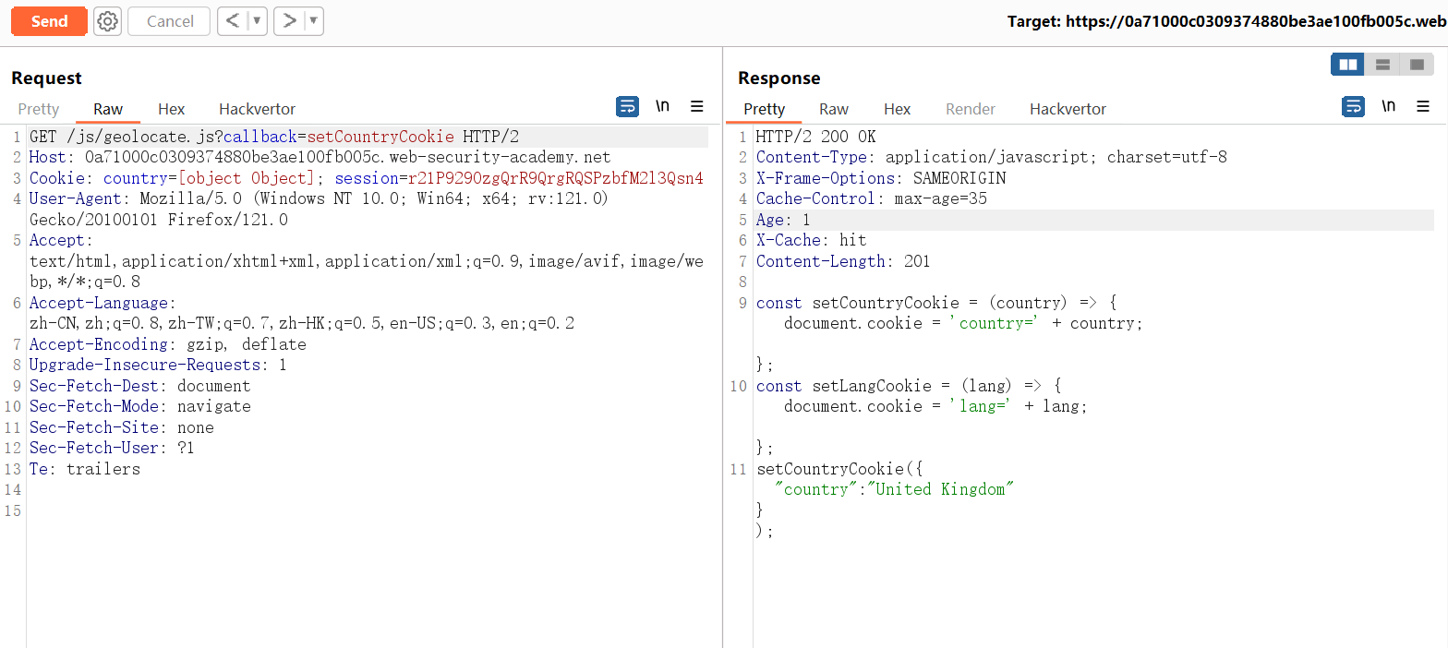1448x648 pixels.
Task: Select the Response Raw tab
Action: click(x=833, y=109)
